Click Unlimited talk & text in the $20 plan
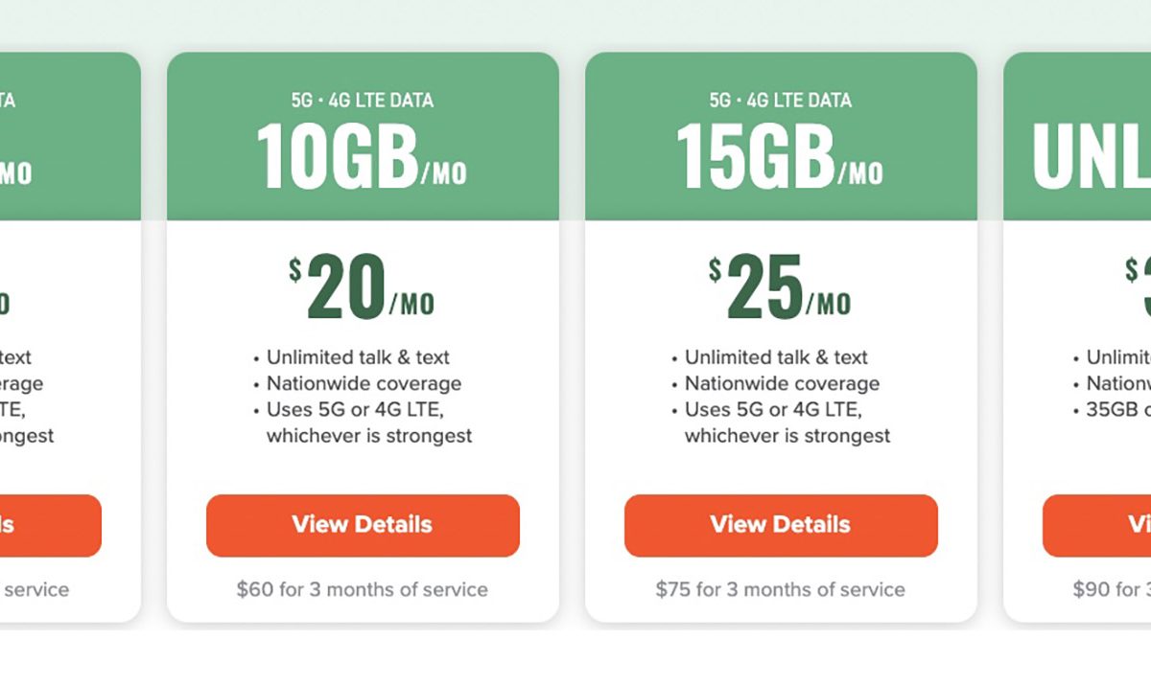This screenshot has height=685, width=1151. (x=358, y=357)
